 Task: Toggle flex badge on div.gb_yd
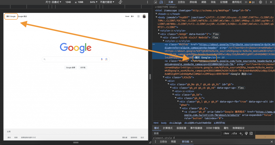click(x=241, y=88)
